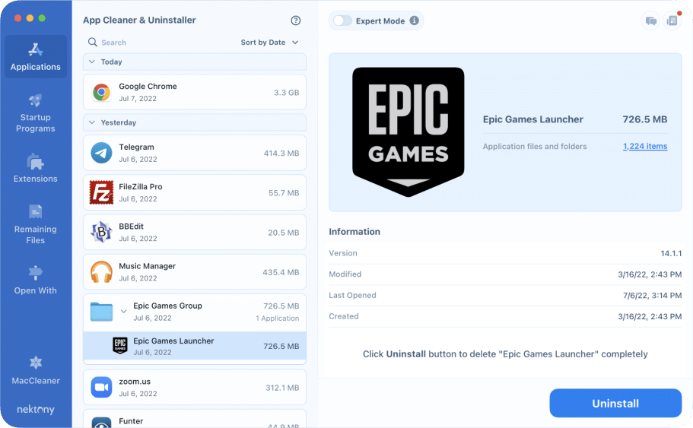Click the zoom.us camera icon

click(x=101, y=388)
